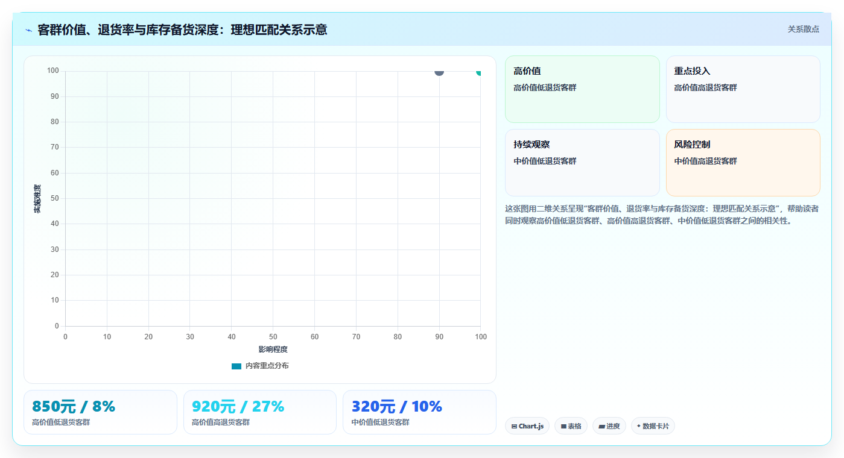This screenshot has width=844, height=458.
Task: Click the 实施难度 y-axis title
Action: click(37, 199)
